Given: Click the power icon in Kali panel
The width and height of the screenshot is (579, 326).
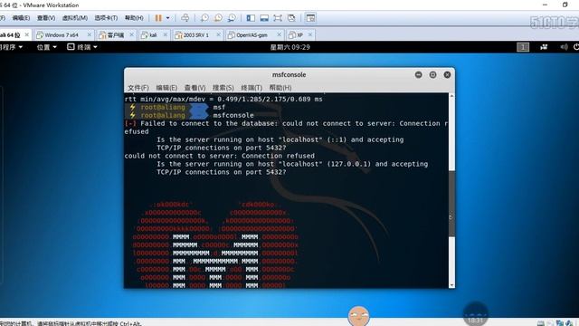Looking at the screenshot, I should [x=575, y=47].
